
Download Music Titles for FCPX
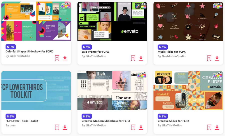tap(217, 58)
